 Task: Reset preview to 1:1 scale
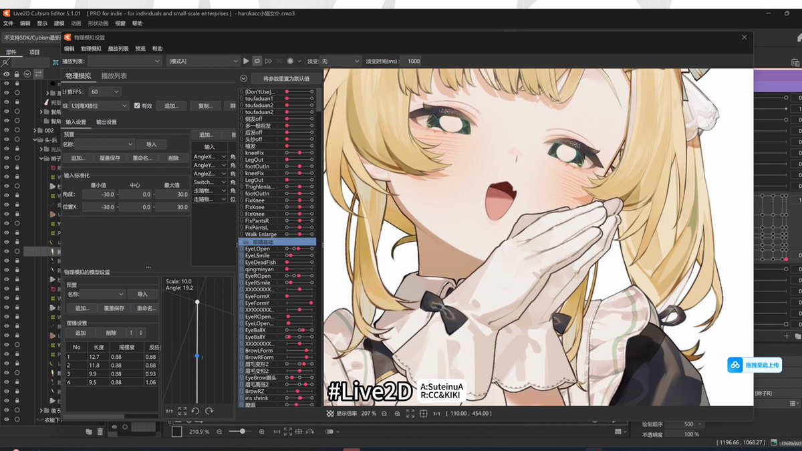coord(436,414)
